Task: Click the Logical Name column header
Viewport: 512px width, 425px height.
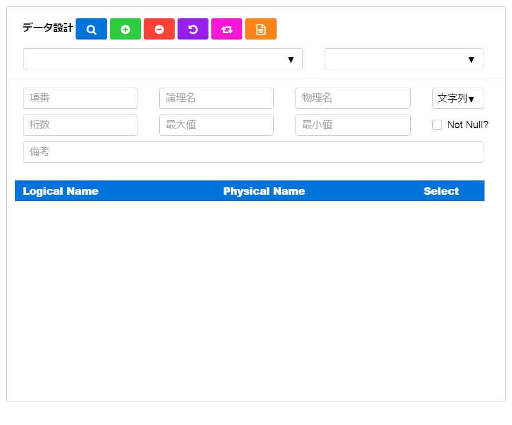Action: pyautogui.click(x=60, y=191)
